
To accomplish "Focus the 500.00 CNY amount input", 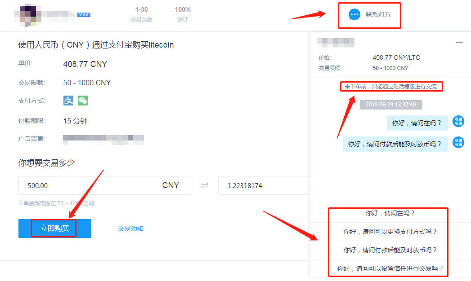I will [104, 185].
